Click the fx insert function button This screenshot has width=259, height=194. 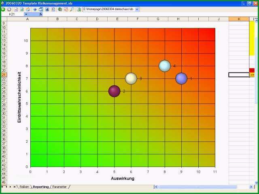pos(40,15)
